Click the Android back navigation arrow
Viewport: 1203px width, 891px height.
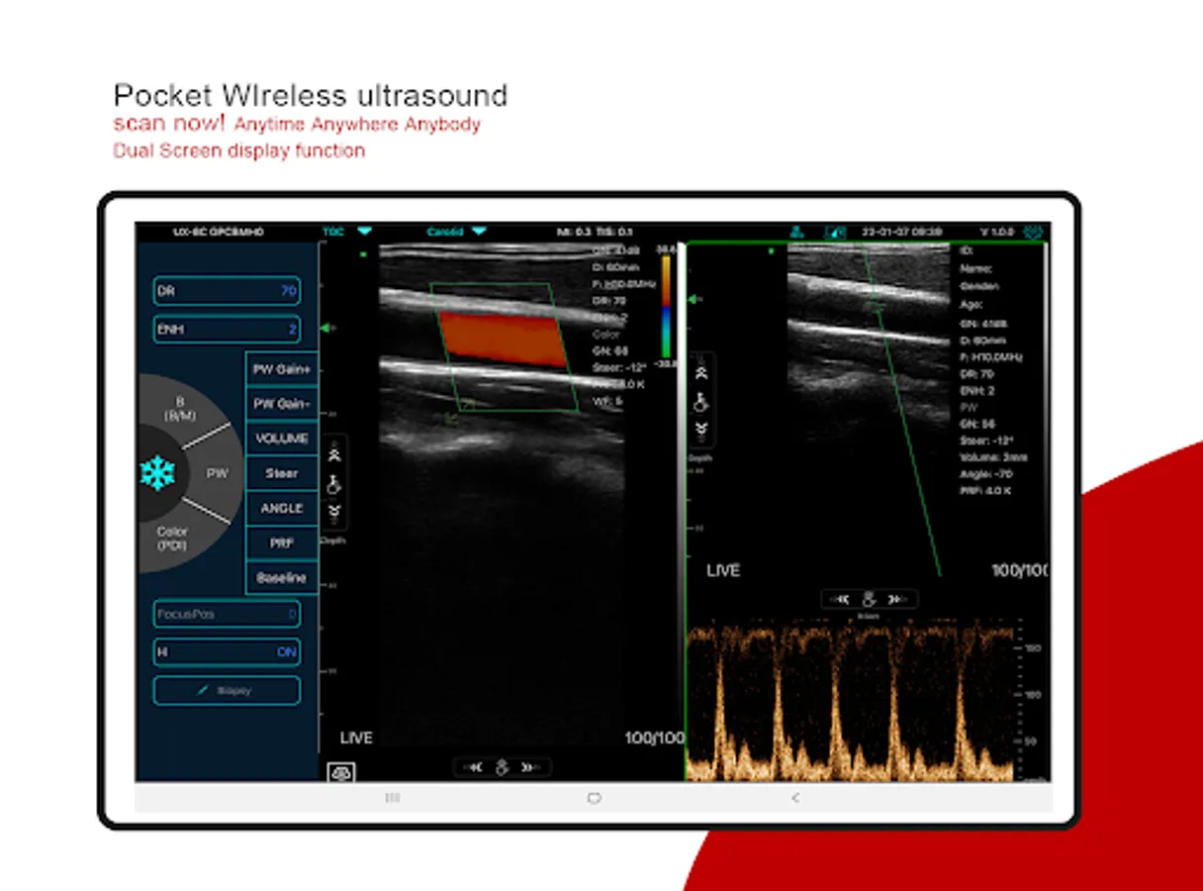pyautogui.click(x=795, y=798)
